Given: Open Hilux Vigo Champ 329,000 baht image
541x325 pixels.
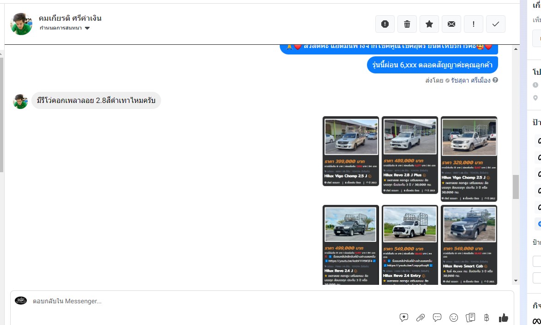Looking at the screenshot, I should [469, 159].
